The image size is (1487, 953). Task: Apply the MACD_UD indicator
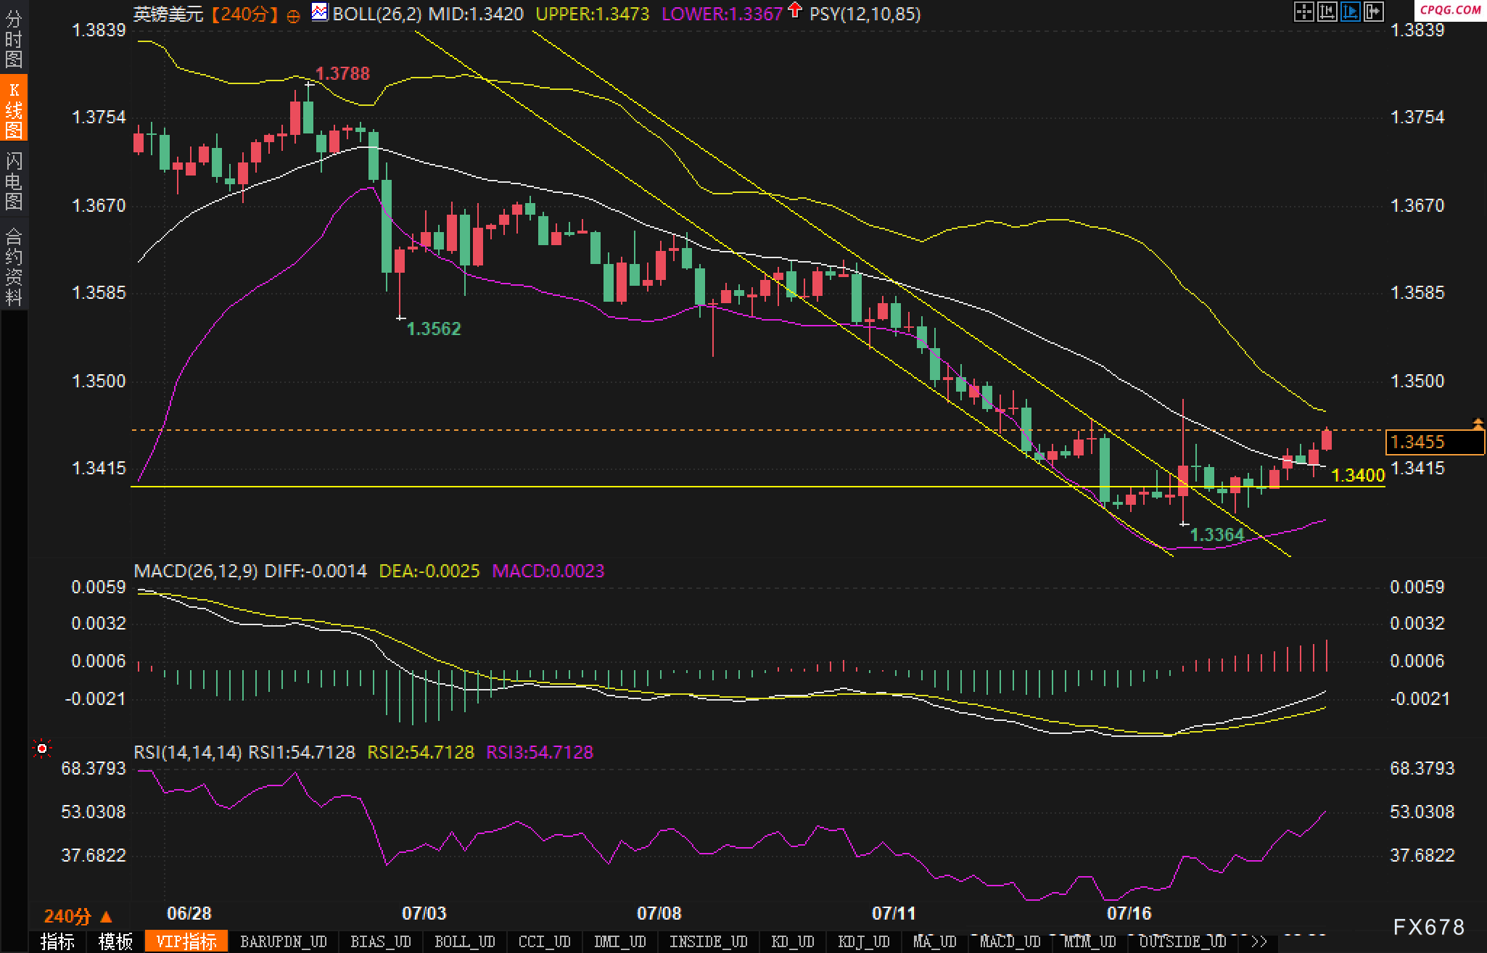1010,941
